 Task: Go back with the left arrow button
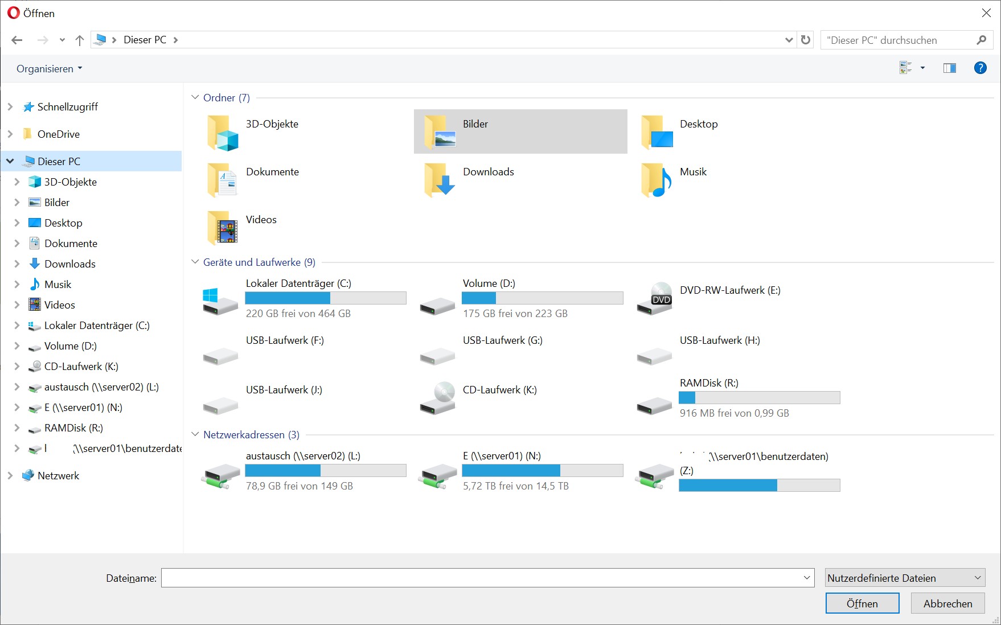(x=17, y=40)
